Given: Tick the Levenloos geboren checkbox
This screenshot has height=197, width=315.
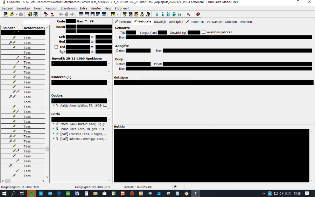Looking at the screenshot, I should coord(204,32).
